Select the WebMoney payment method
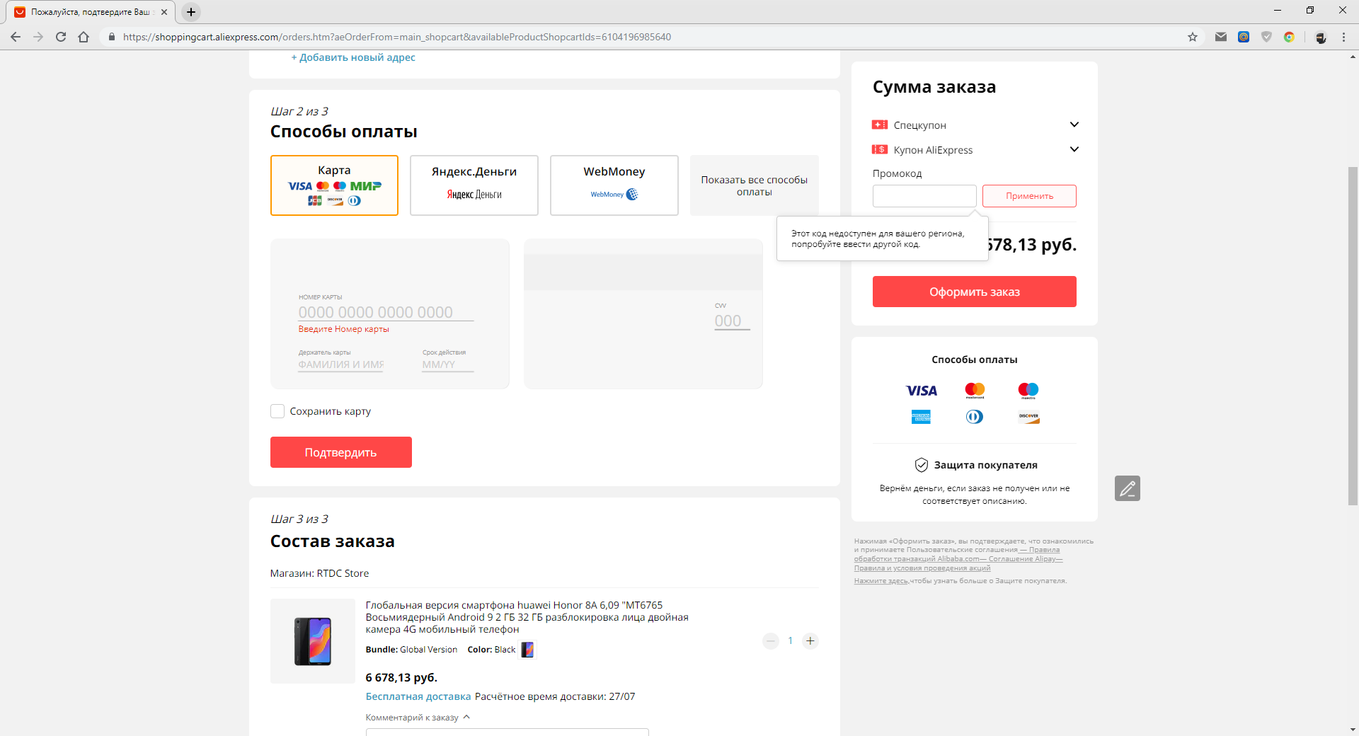Viewport: 1359px width, 736px height. (614, 185)
